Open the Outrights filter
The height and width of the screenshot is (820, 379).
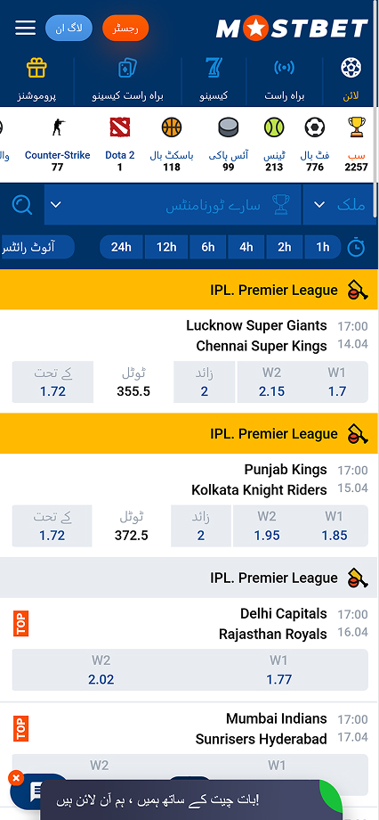pos(37,247)
